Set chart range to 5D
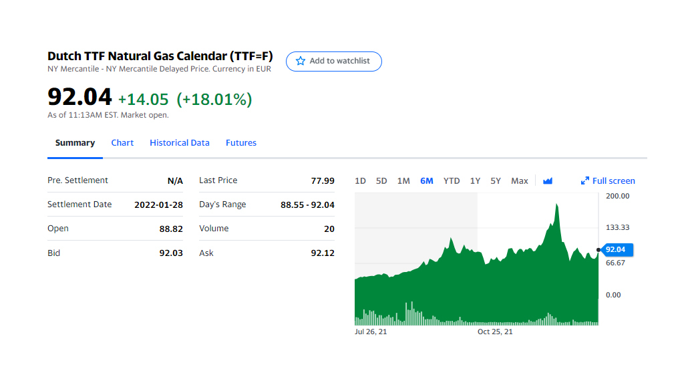684x385 pixels. [x=381, y=180]
